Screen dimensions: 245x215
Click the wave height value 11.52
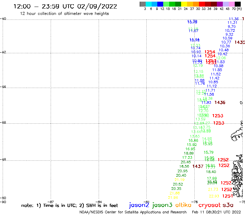216,74
